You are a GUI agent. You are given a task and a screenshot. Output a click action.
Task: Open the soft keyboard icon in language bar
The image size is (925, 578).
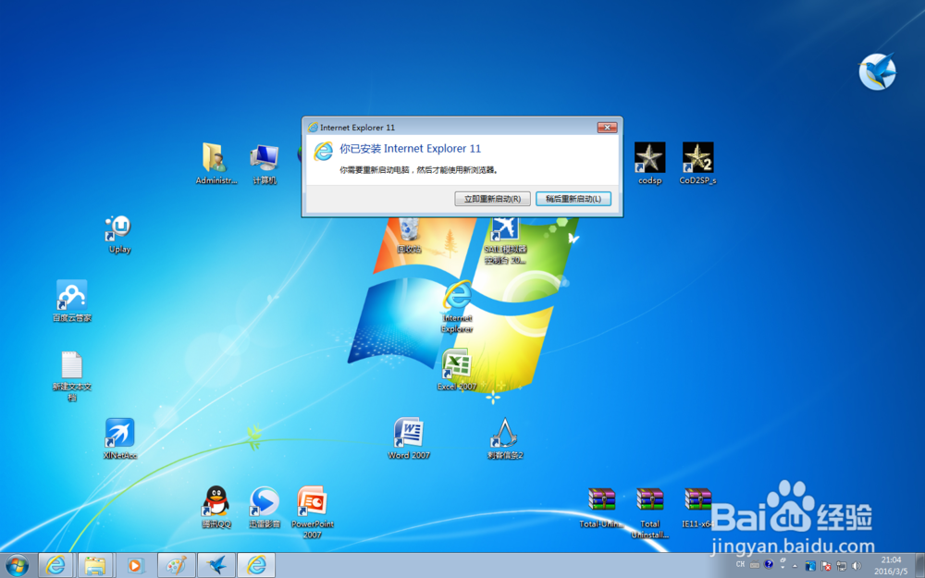755,565
